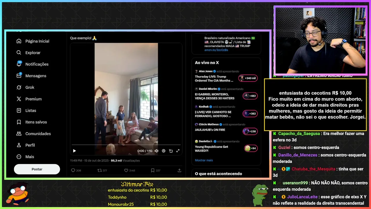Open replies with 208 comments

pyautogui.click(x=76, y=170)
